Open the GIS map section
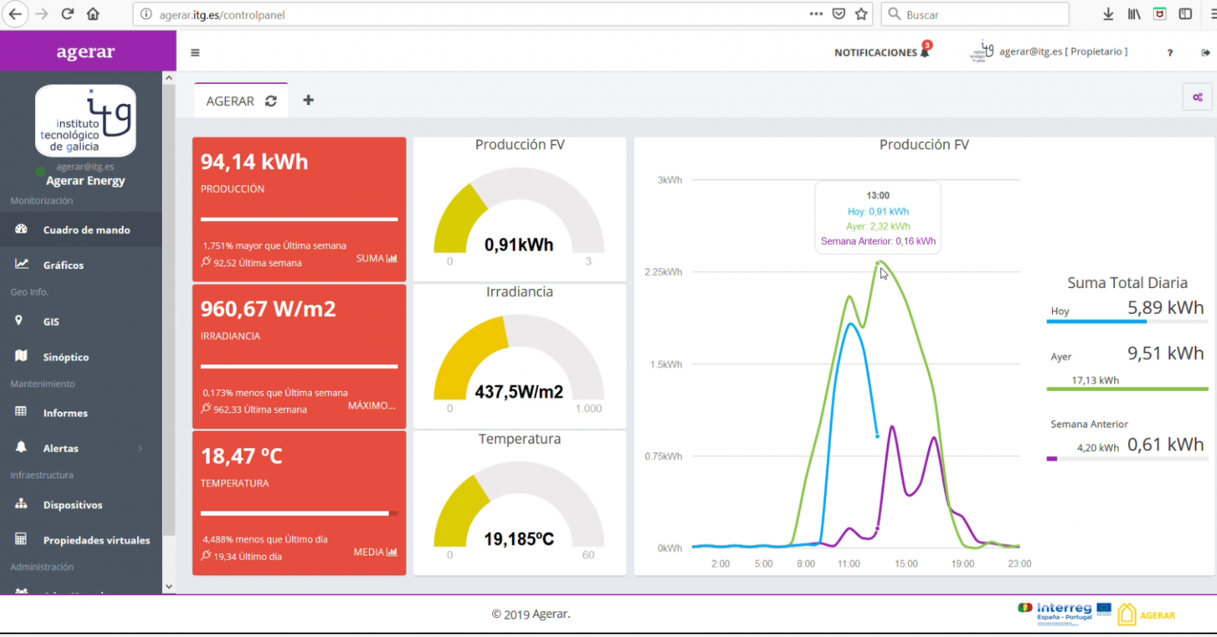The image size is (1217, 637). point(51,322)
